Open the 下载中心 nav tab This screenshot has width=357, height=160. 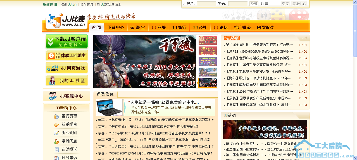click(x=116, y=28)
